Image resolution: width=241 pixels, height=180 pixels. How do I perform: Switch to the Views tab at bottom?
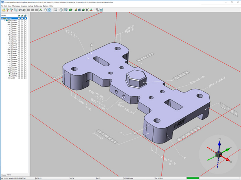click(x=9, y=175)
